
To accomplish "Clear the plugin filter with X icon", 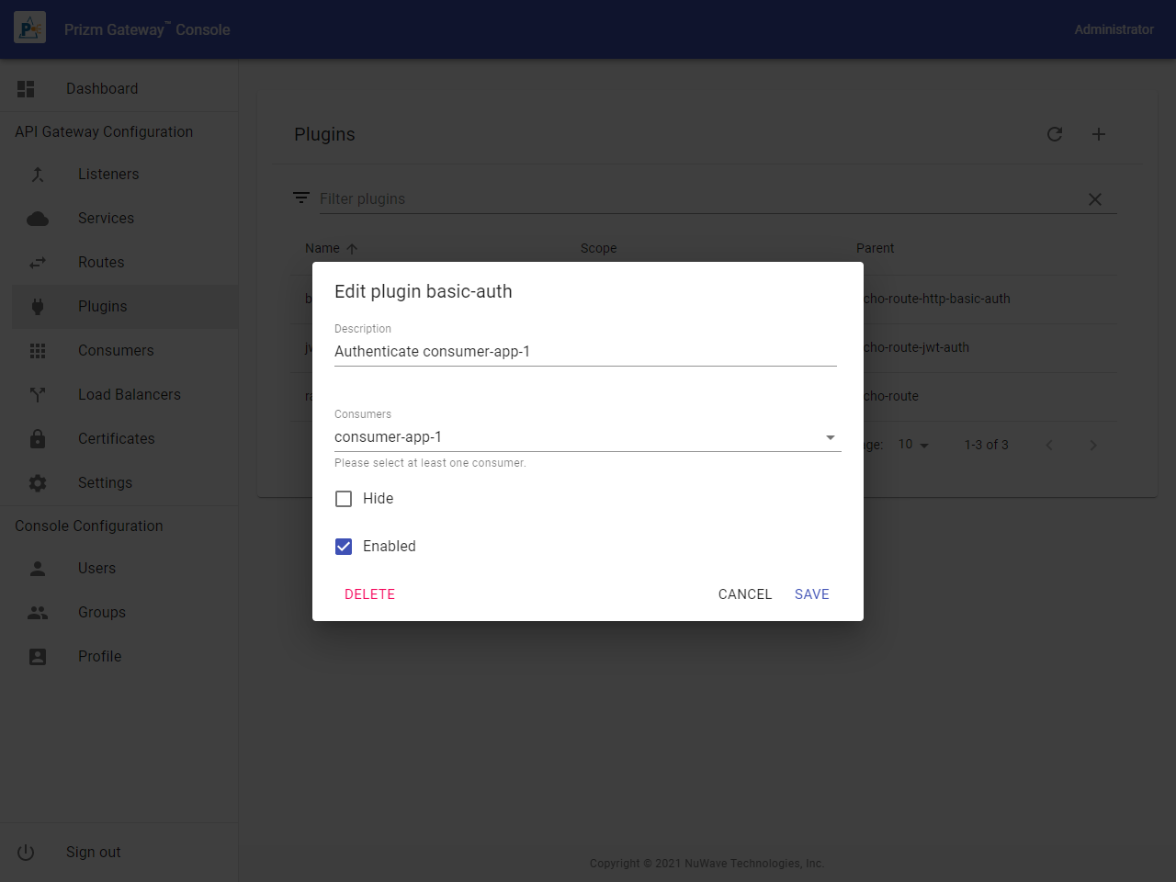I will click(x=1094, y=199).
